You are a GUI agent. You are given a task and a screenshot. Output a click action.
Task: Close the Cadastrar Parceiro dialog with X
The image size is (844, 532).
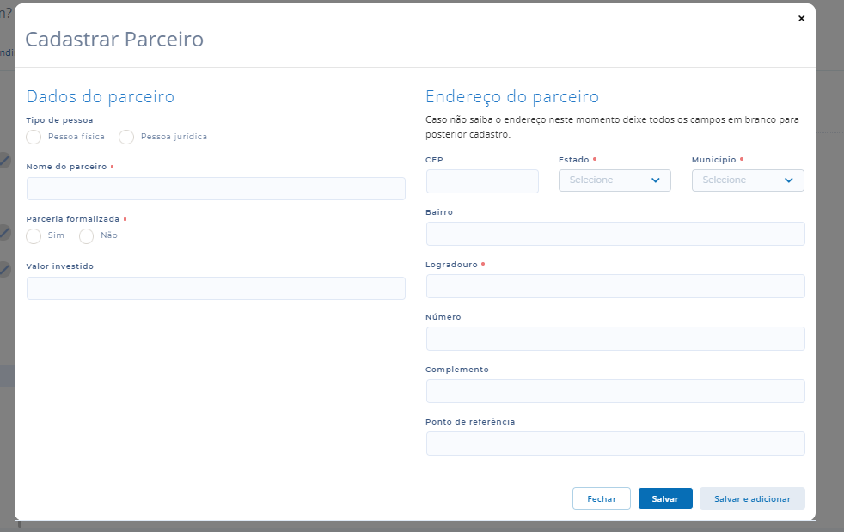tap(801, 18)
